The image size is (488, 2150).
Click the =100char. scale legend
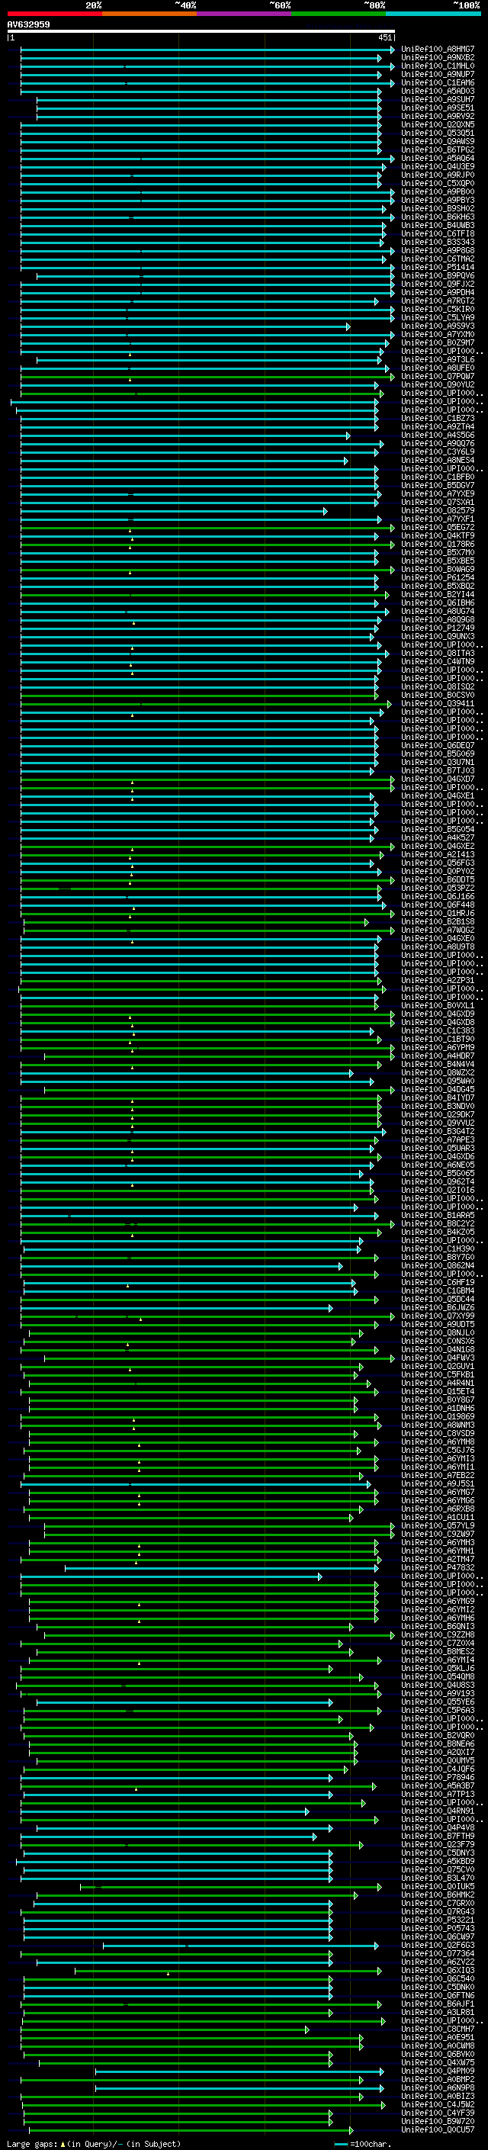coord(361,2143)
